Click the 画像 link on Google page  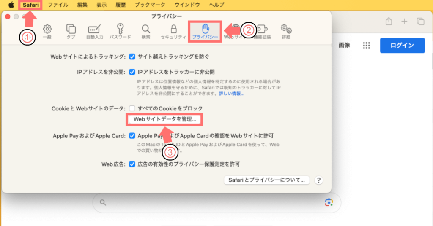(x=344, y=46)
